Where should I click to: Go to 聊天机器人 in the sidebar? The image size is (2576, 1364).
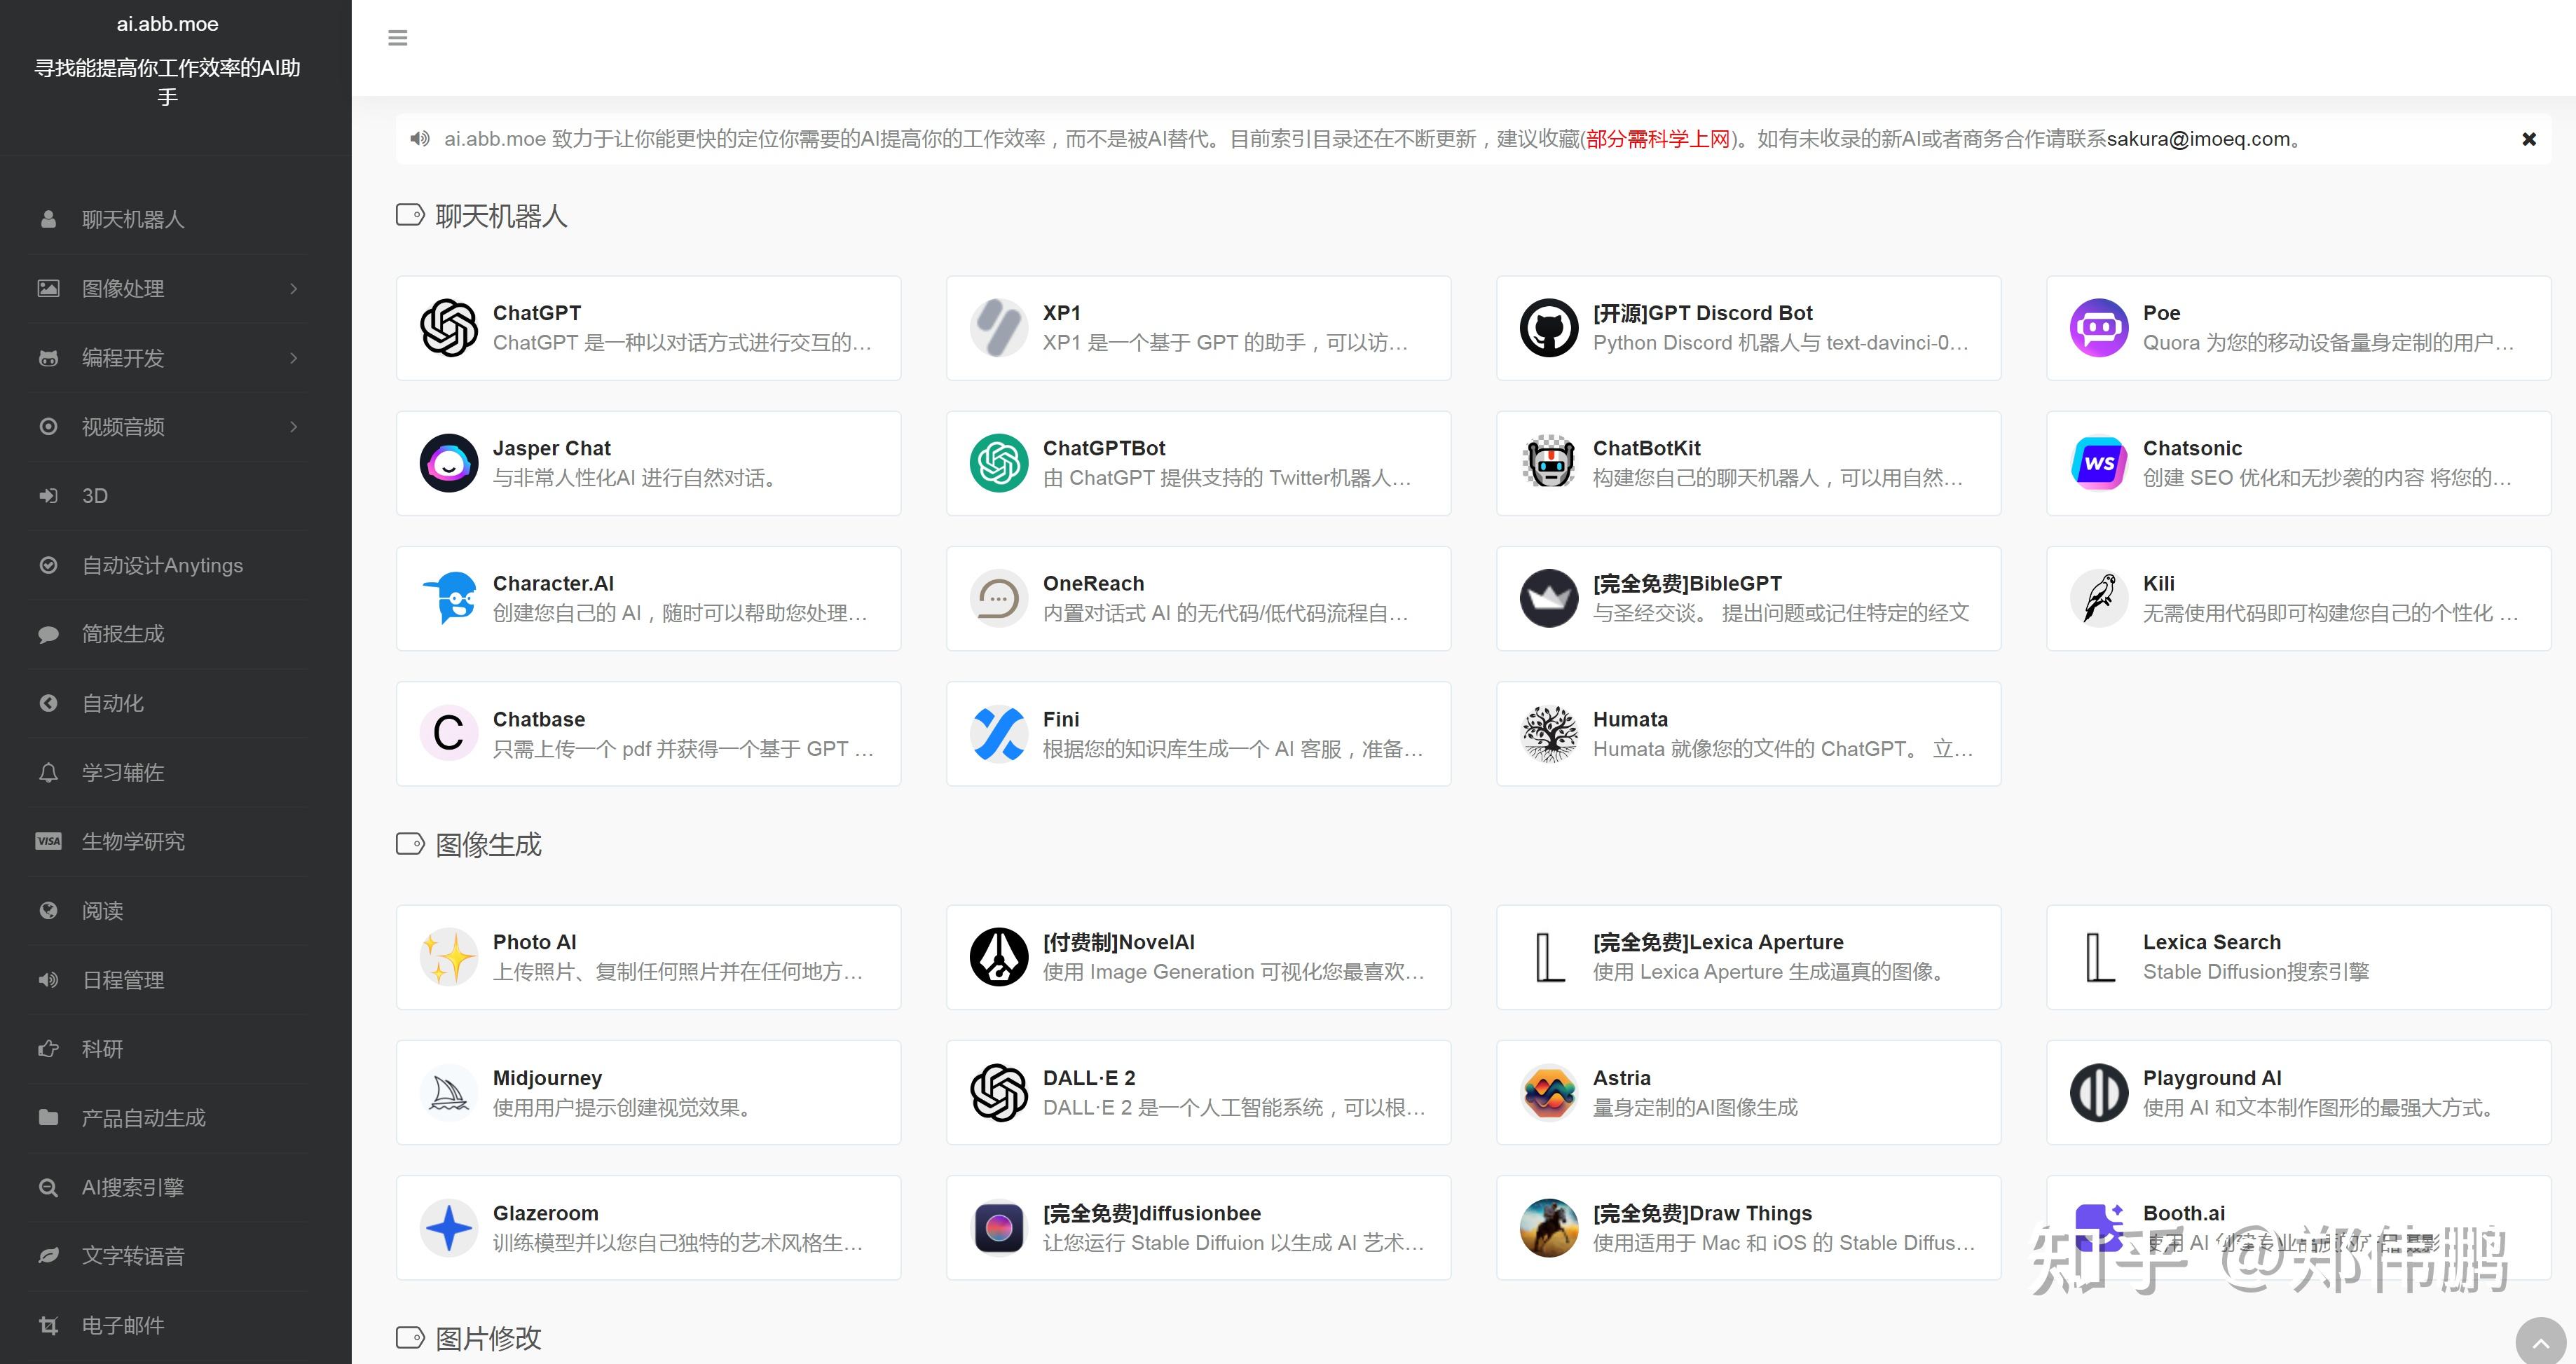[133, 219]
